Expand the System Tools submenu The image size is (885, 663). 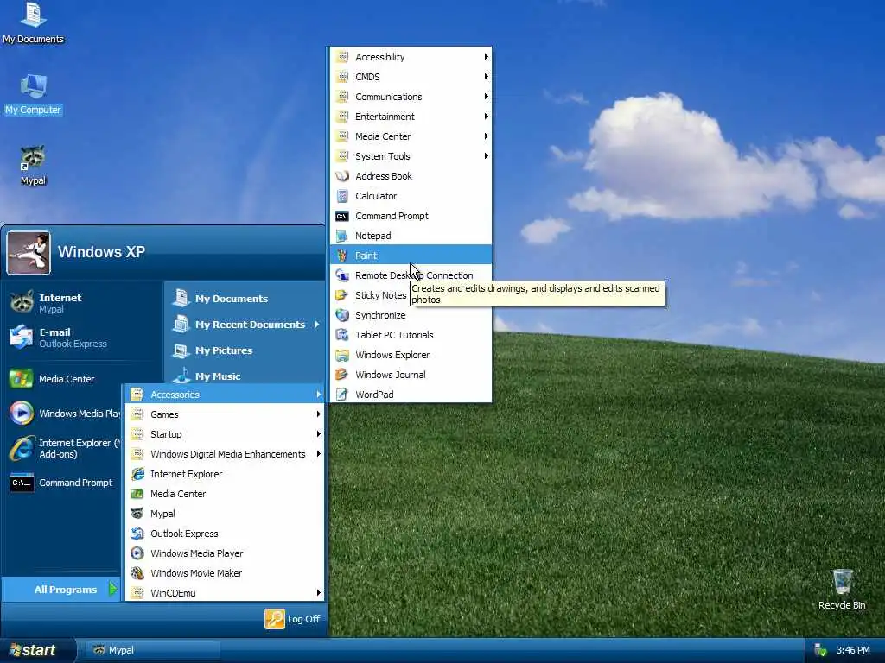click(411, 156)
